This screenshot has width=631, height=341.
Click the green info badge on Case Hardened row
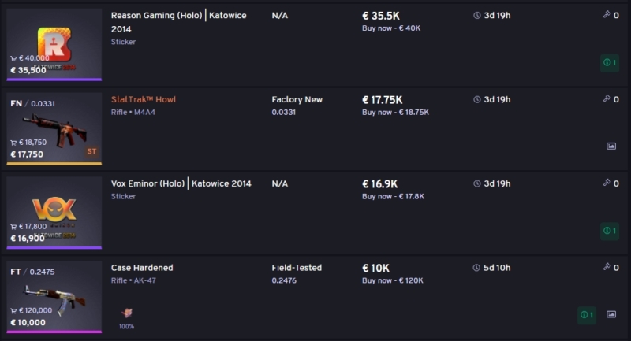(x=585, y=315)
